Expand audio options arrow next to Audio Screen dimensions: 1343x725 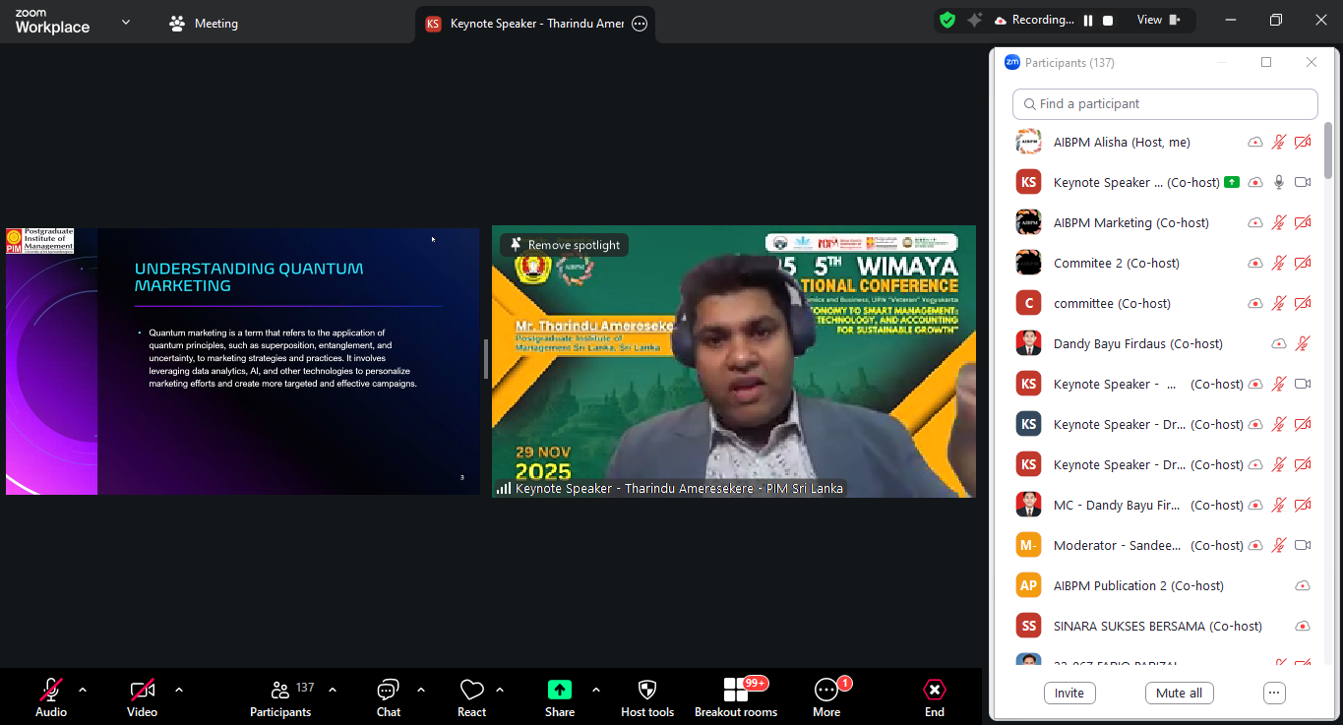[83, 690]
